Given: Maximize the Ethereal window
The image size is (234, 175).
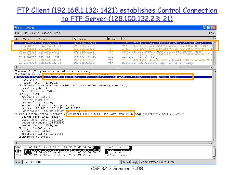Looking at the screenshot, I should 209,28.
